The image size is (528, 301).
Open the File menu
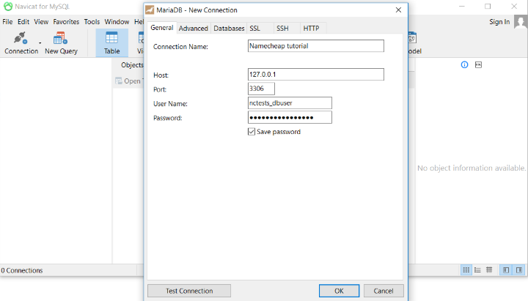coord(7,22)
